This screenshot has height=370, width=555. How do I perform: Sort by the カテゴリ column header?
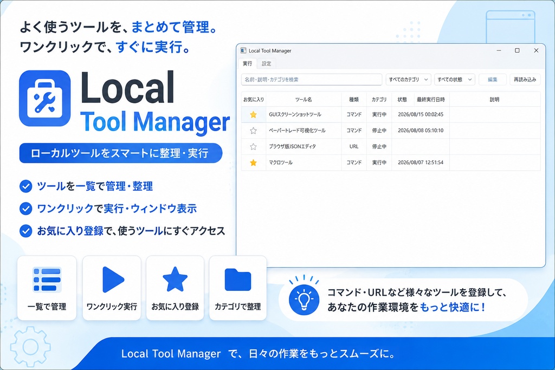tap(379, 100)
